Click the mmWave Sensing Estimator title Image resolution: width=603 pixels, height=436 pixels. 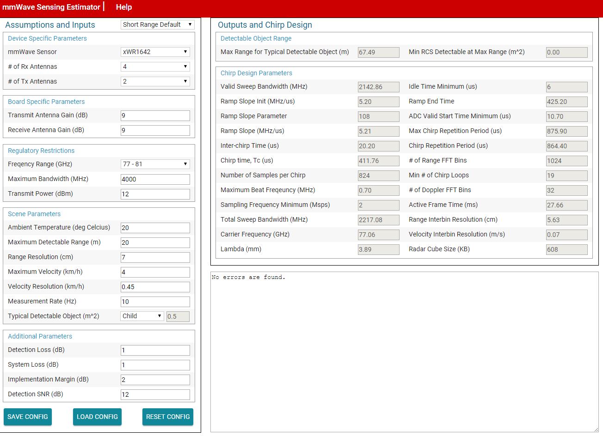(51, 7)
